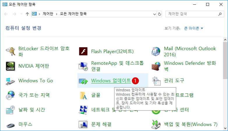Click the Control Panel icon in address bar
Viewport: 228px width, 131px height.
click(x=34, y=14)
